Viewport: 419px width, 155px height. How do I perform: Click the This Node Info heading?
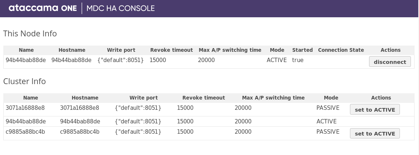point(30,34)
